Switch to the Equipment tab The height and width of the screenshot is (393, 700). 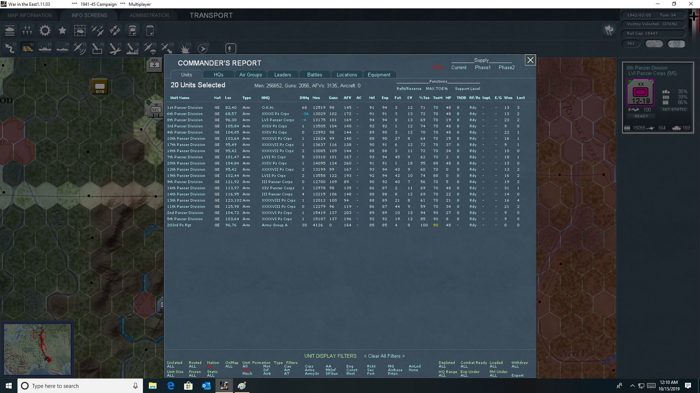[x=379, y=74]
